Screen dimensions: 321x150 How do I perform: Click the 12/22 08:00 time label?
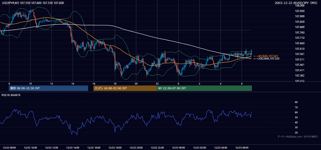click(9, 147)
